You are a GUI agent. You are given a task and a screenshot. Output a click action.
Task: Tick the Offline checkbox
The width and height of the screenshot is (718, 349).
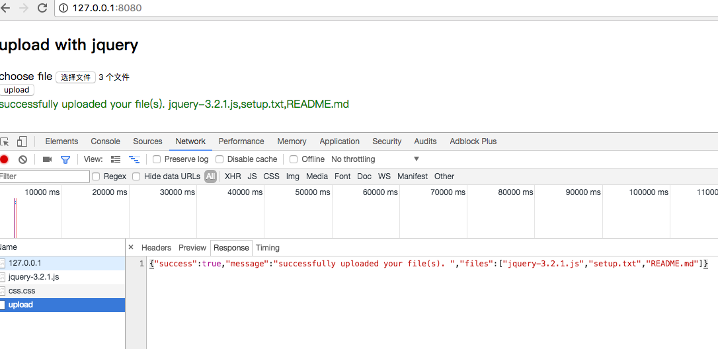[x=294, y=159]
